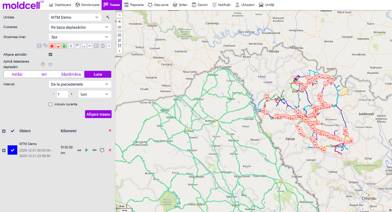
Task: Click the interval number input field
Action: pyautogui.click(x=62, y=94)
